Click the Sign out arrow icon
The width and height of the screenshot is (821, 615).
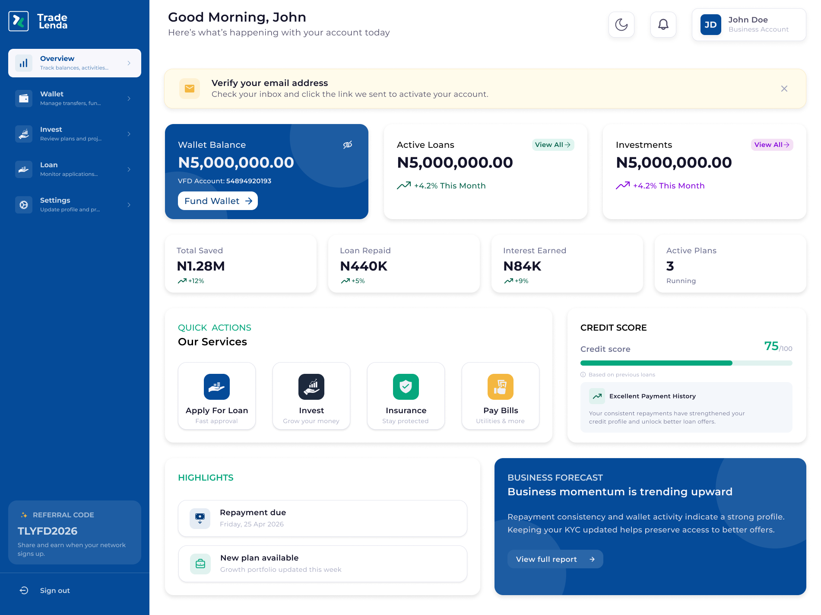24,590
